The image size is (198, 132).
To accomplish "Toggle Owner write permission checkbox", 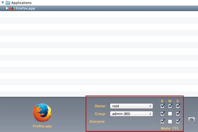I will coord(170,106).
